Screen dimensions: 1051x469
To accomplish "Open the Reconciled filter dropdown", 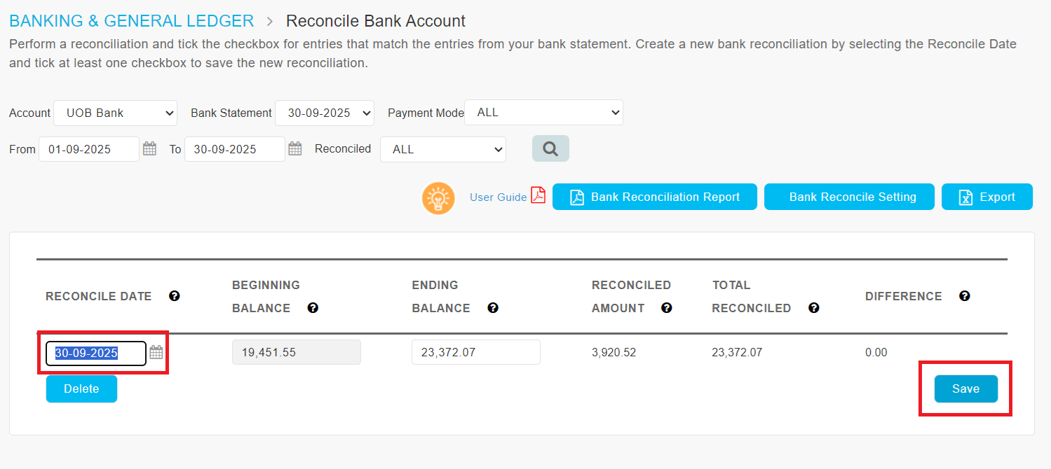I will tap(442, 149).
